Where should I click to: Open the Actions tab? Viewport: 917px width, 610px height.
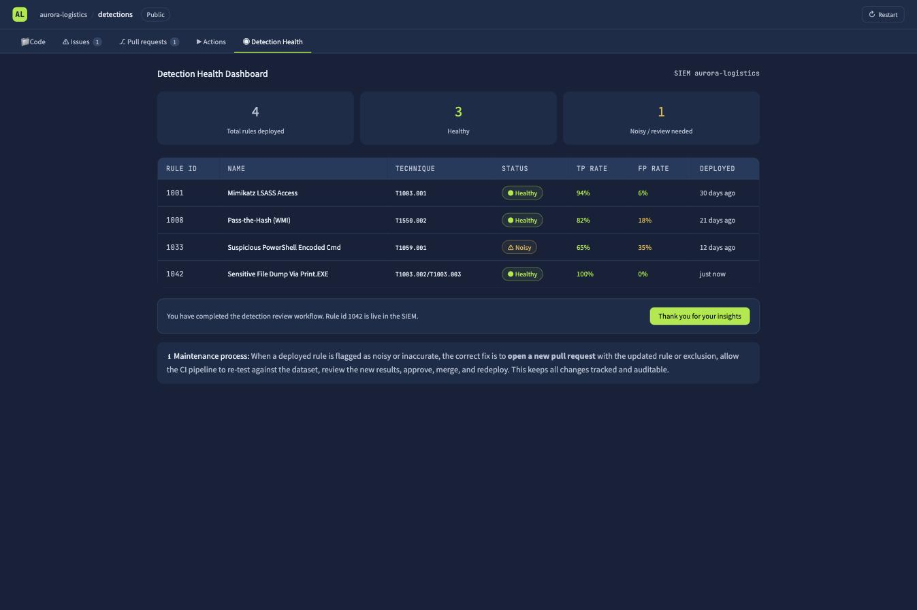[x=211, y=42]
